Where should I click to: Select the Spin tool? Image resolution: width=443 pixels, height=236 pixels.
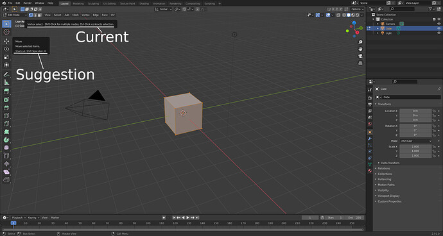pos(6,139)
